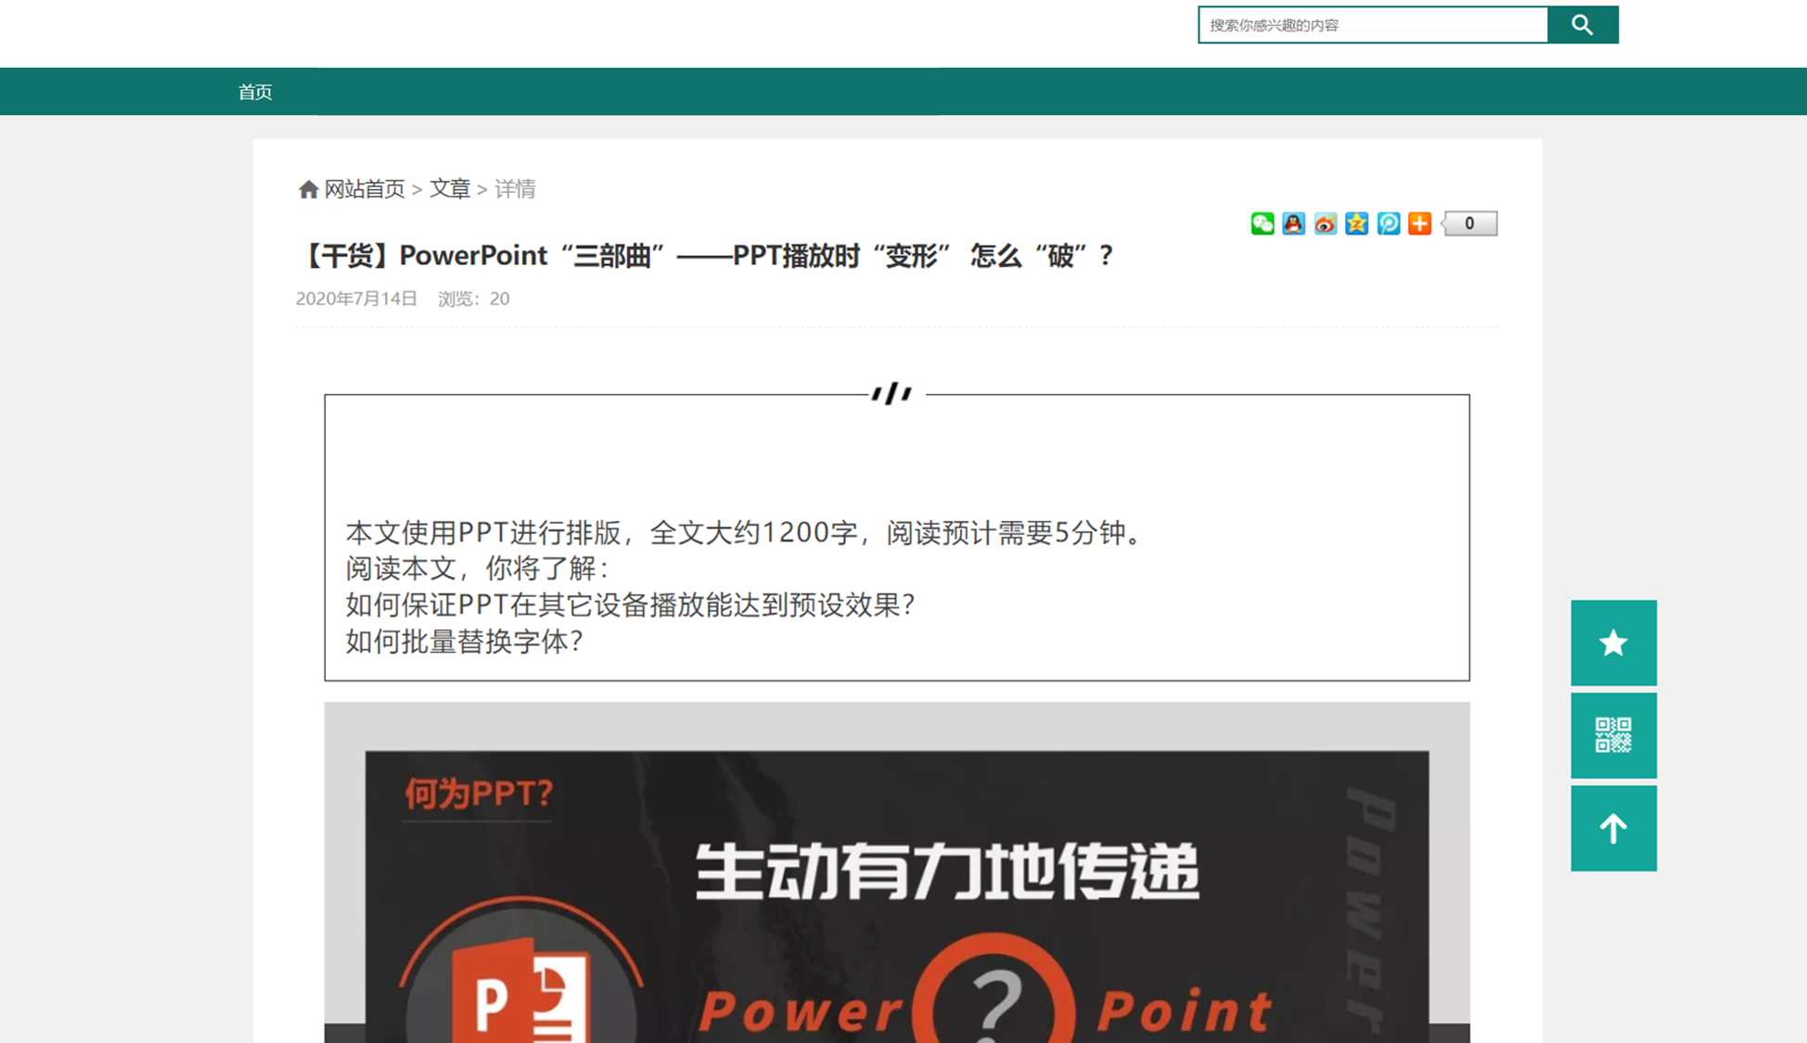The width and height of the screenshot is (1807, 1043).
Task: Select the 如何批量替换字体 line
Action: point(465,642)
